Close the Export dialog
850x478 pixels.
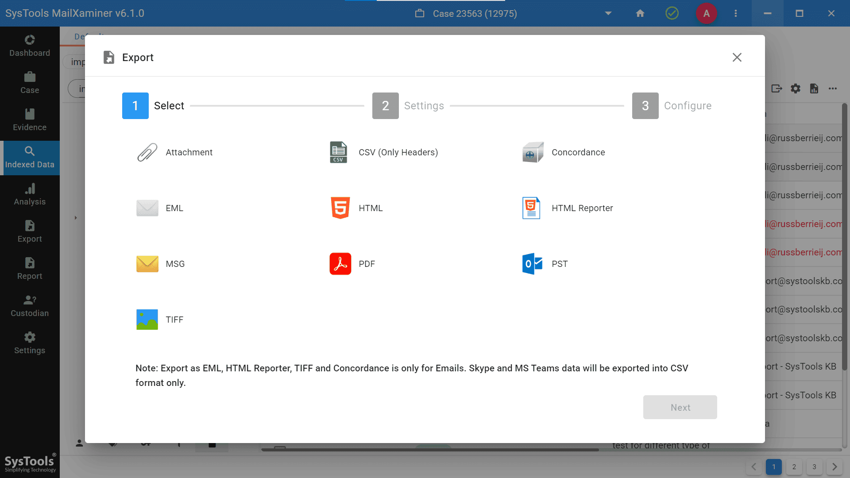click(737, 58)
